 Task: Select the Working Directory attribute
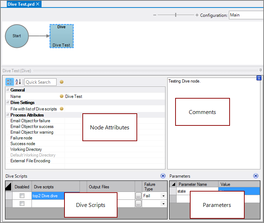click(26, 149)
